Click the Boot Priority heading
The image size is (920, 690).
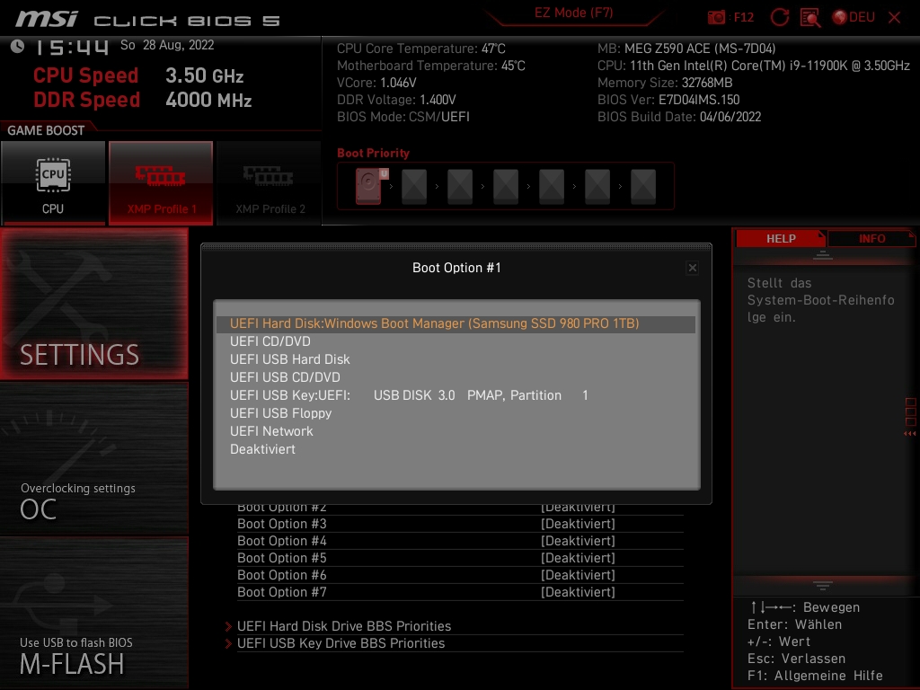point(373,153)
